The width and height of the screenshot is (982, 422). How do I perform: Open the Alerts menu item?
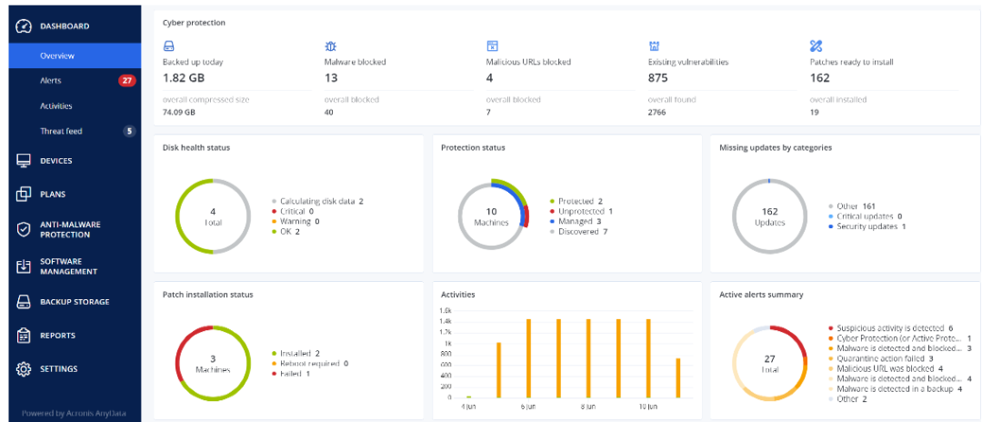point(51,81)
